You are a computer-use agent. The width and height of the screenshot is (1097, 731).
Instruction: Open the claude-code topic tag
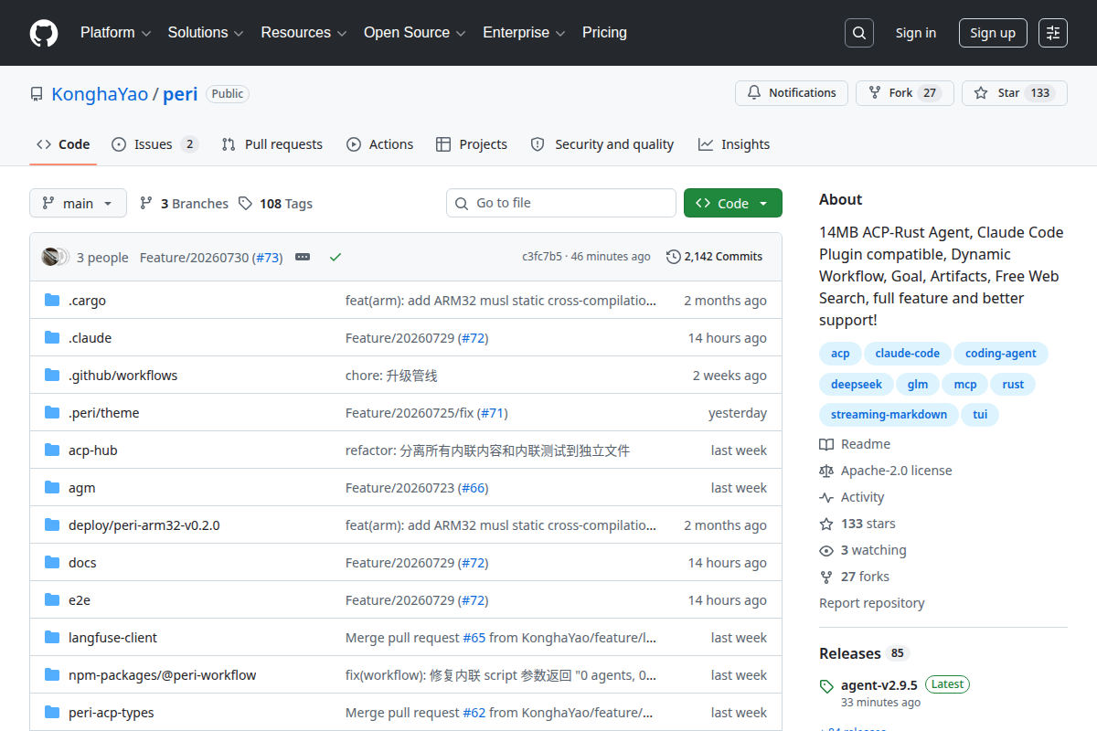click(908, 354)
